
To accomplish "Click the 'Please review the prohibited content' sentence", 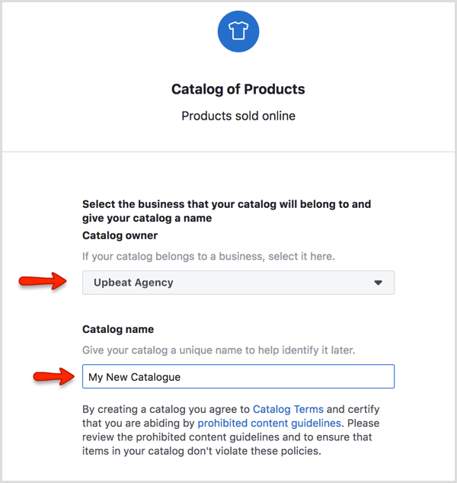I will click(228, 437).
